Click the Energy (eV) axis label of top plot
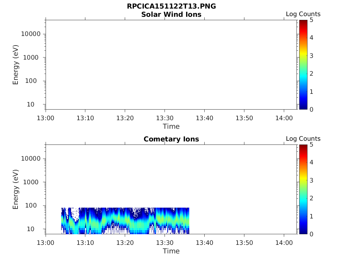This screenshot has width=351, height=263. pyautogui.click(x=15, y=65)
